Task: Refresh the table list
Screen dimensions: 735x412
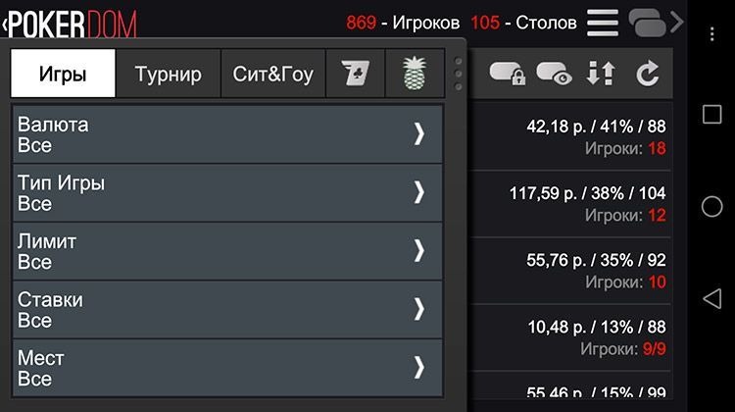Action: pos(648,74)
